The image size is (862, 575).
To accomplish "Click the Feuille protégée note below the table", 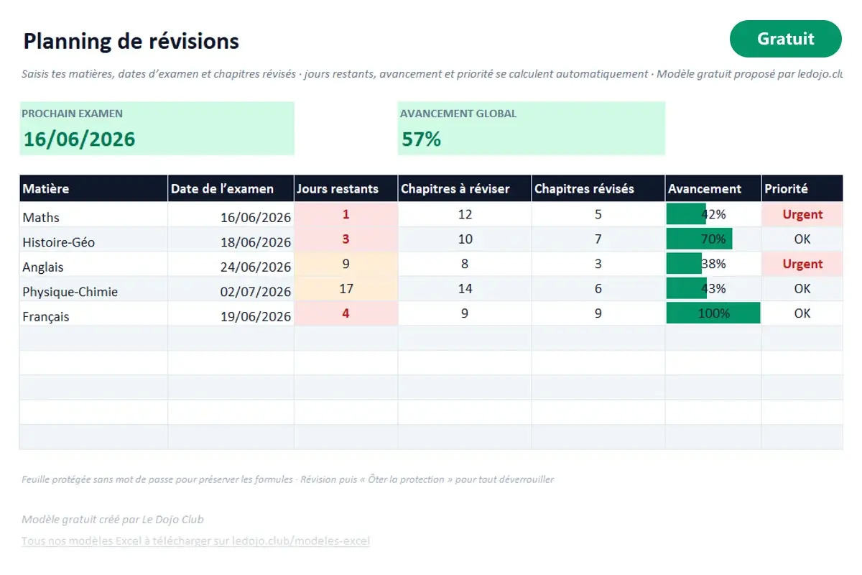I will tap(287, 479).
